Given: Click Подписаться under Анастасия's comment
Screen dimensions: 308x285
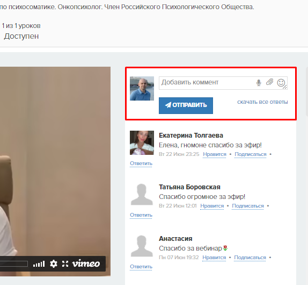Looking at the screenshot, I should tap(250, 258).
